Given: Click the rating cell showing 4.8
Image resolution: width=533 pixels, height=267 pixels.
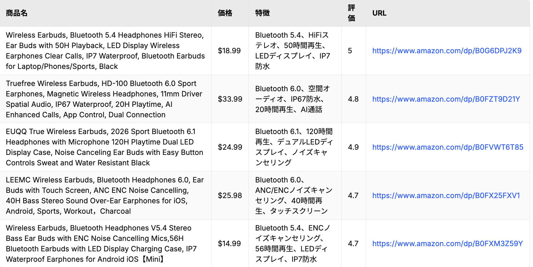Looking at the screenshot, I should point(353,99).
